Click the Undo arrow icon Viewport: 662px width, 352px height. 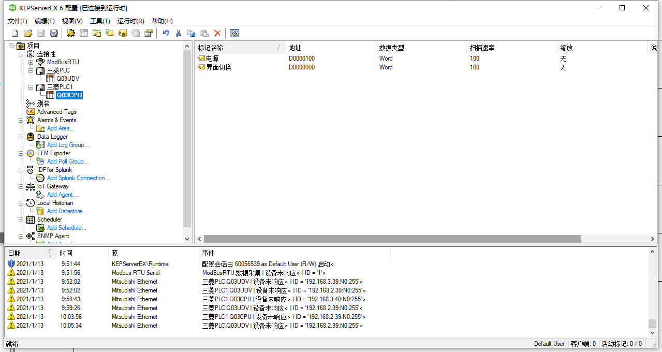[166, 33]
